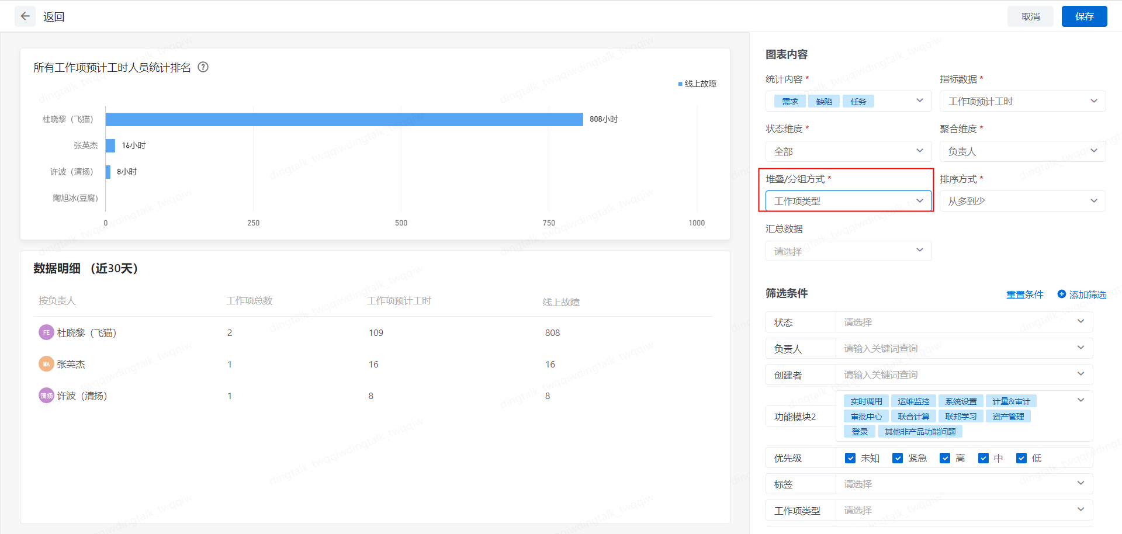Open the 状态维度 dropdown showing 全部
The height and width of the screenshot is (534, 1122).
coord(849,151)
